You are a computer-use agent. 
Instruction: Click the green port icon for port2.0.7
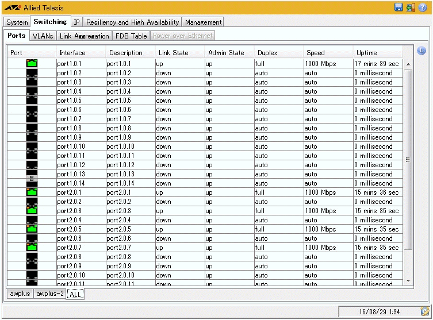(x=32, y=247)
